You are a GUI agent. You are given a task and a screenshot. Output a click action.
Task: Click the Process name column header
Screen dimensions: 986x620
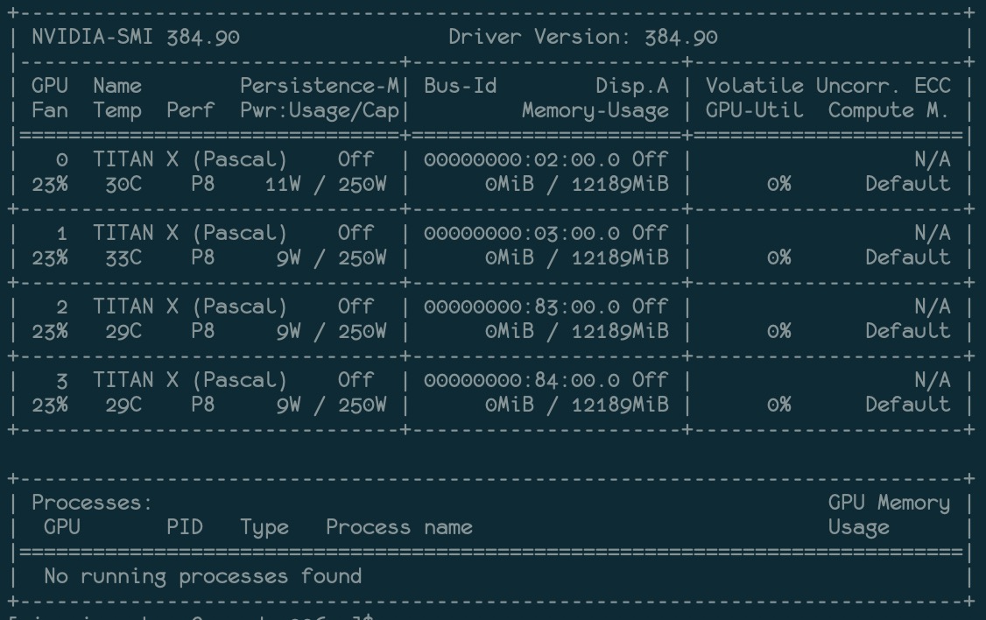coord(399,527)
